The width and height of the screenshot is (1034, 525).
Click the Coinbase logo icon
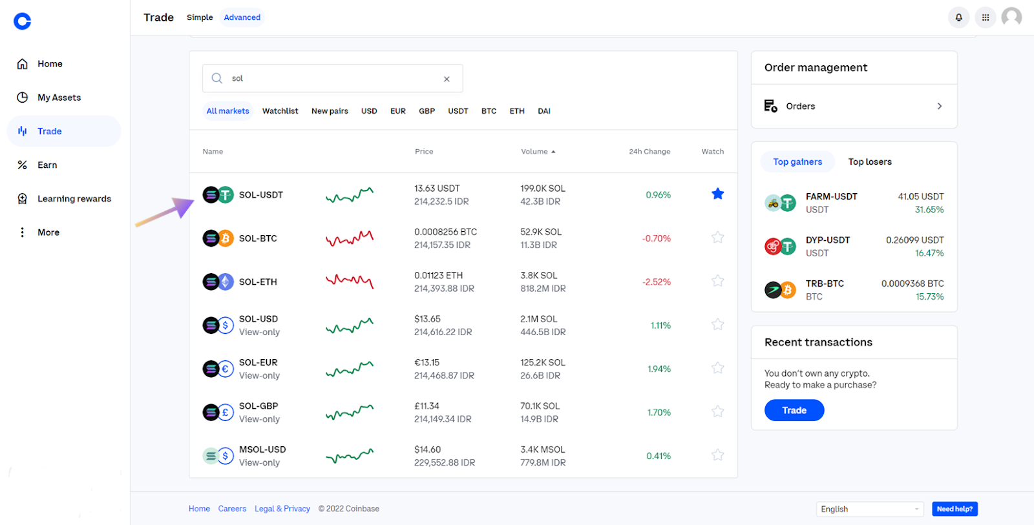[23, 21]
